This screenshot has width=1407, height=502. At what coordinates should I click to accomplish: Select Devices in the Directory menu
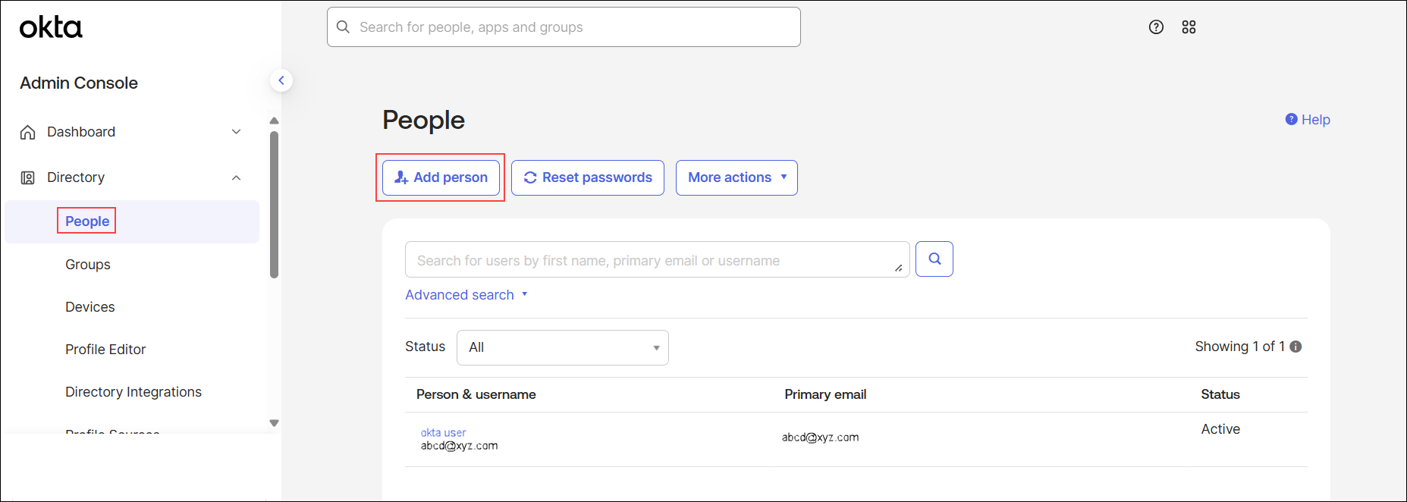pos(90,307)
